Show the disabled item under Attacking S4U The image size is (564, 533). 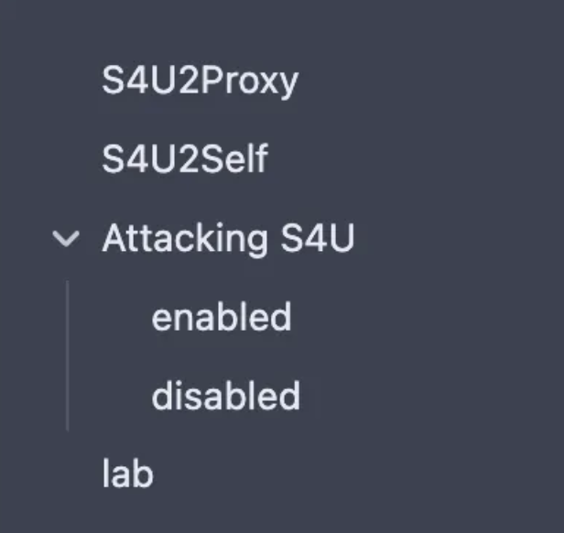pos(225,397)
